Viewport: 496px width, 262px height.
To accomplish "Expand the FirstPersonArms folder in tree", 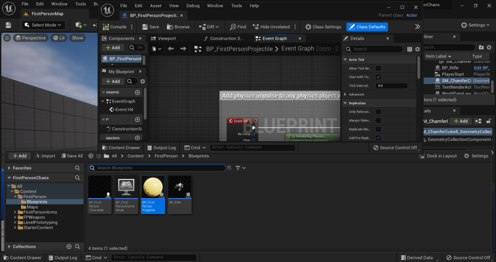I will tap(15, 212).
